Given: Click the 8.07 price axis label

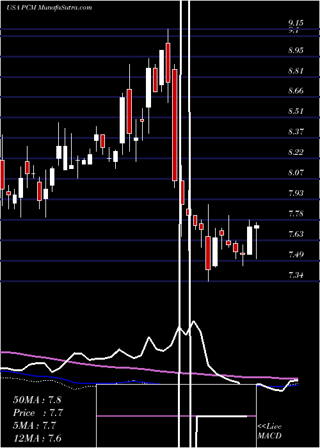Looking at the screenshot, I should (296, 173).
